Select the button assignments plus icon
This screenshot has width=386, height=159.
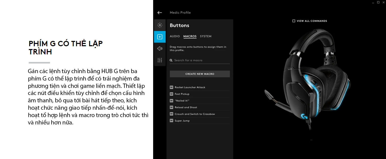click(160, 37)
